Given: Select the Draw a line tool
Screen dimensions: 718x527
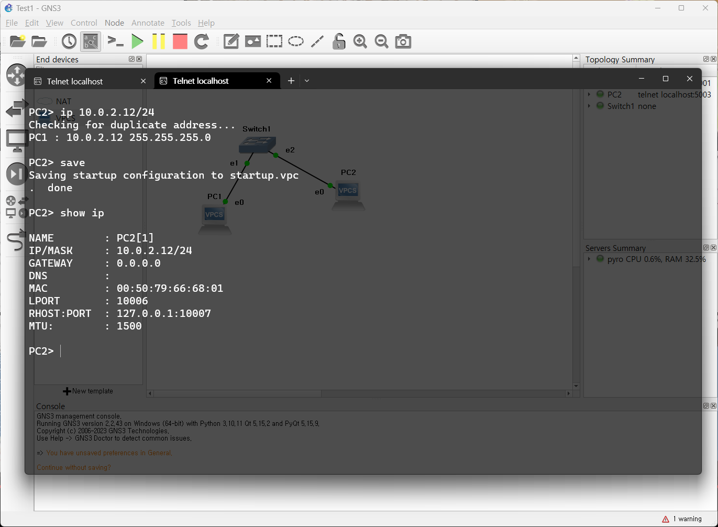Looking at the screenshot, I should pos(317,41).
